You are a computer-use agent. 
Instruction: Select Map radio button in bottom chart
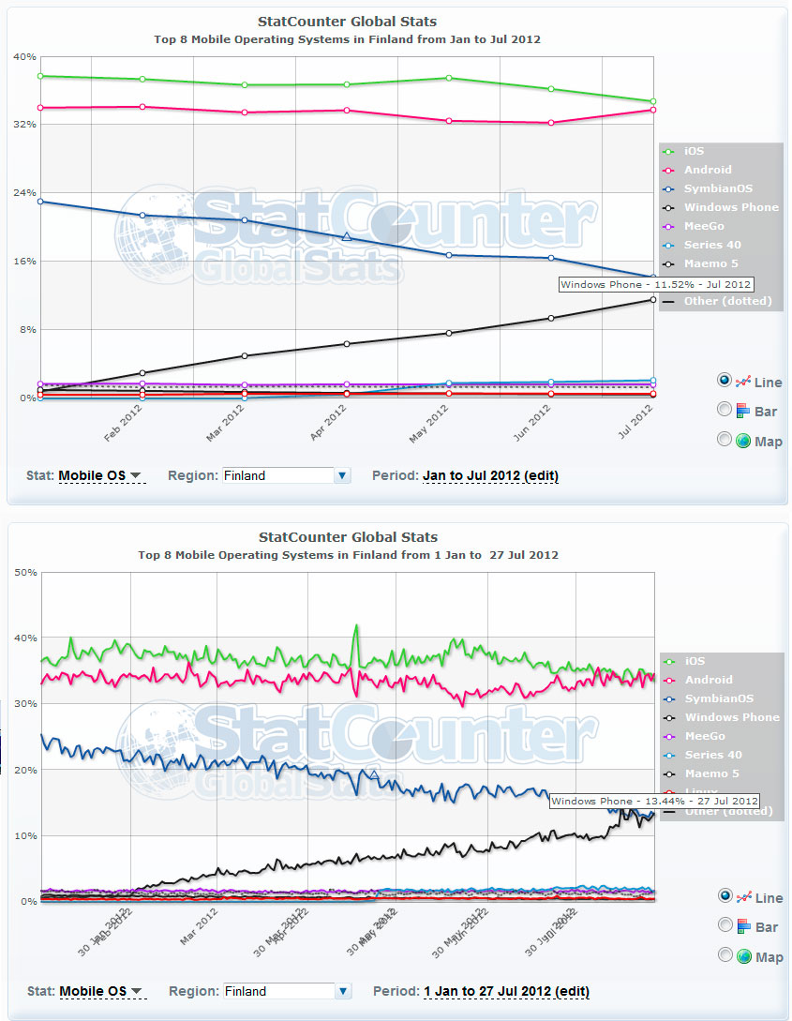click(x=725, y=955)
